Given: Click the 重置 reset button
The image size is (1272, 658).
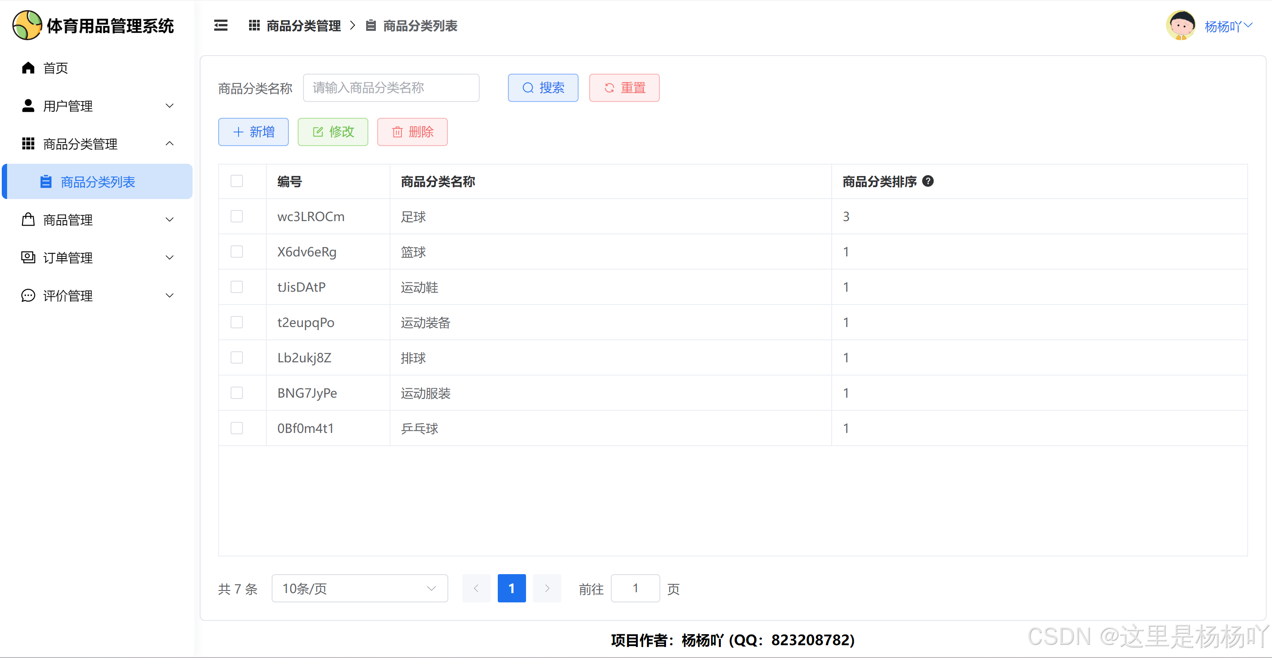Looking at the screenshot, I should (624, 88).
